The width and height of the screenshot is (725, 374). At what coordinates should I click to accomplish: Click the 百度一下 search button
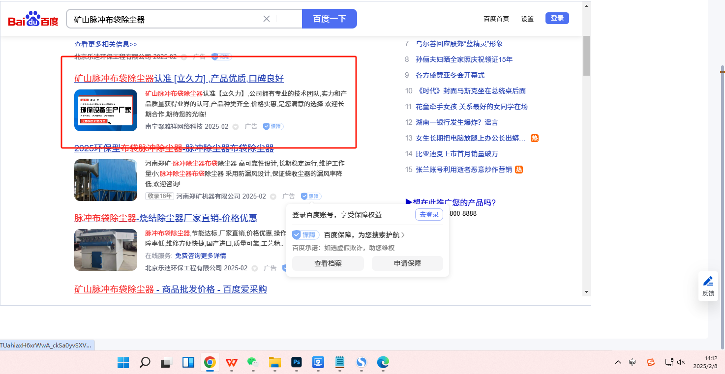point(330,19)
